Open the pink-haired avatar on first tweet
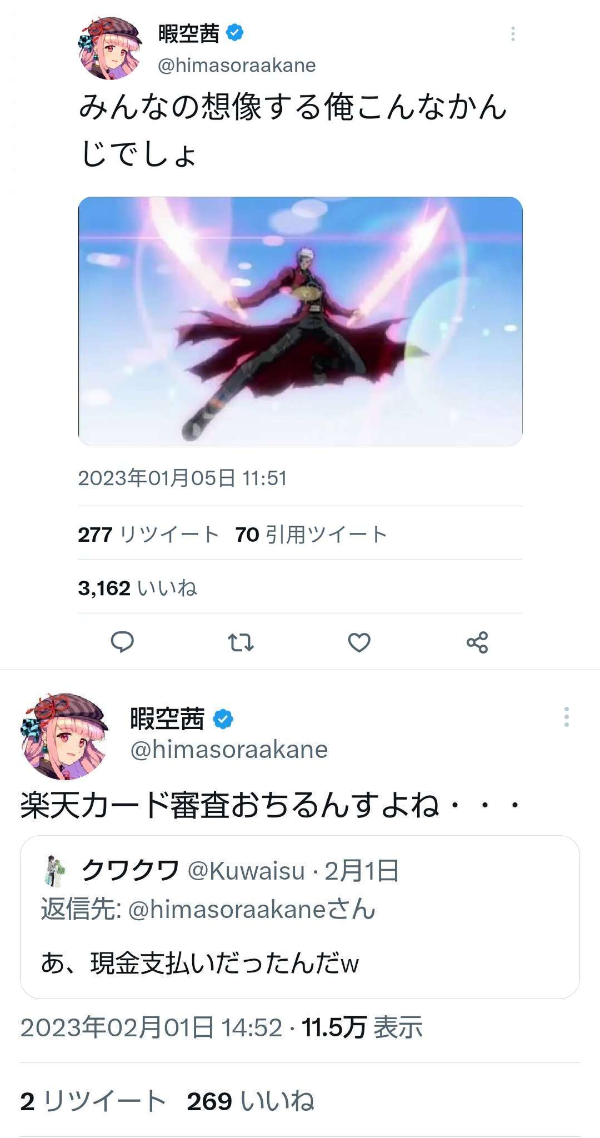This screenshot has width=600, height=1138. 110,48
